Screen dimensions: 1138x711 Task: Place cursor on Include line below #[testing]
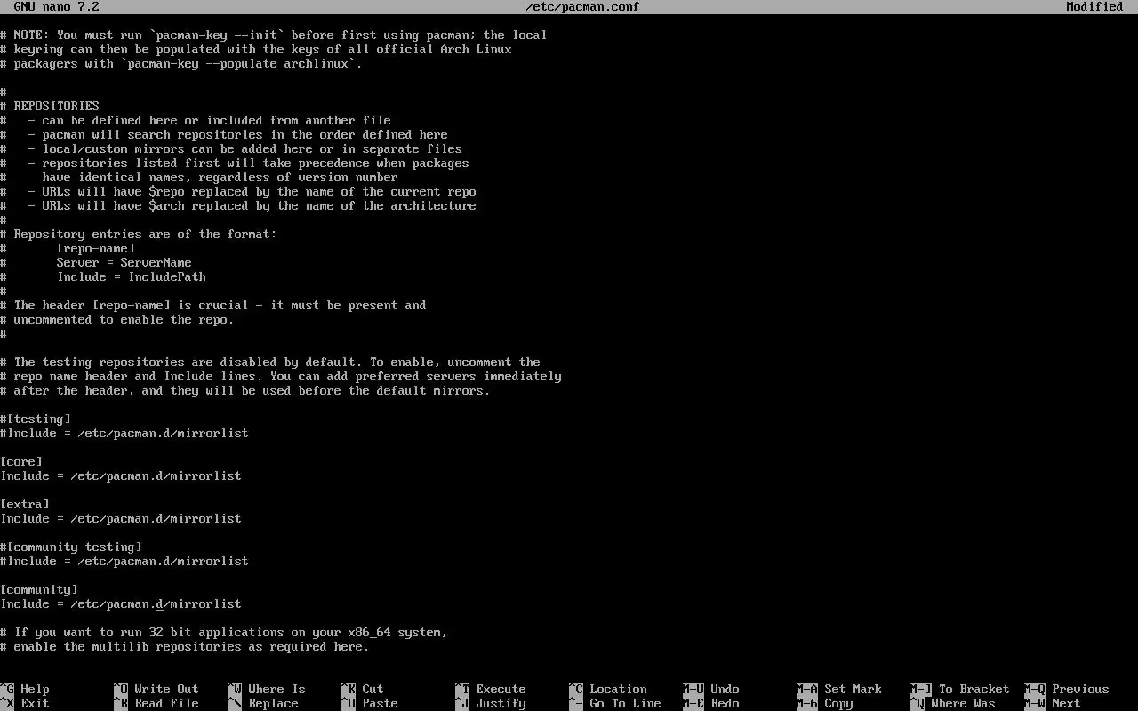click(x=124, y=433)
